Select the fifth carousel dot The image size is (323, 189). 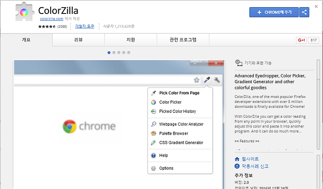click(x=129, y=53)
